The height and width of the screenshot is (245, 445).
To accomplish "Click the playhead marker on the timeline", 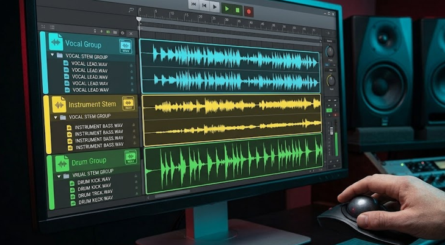I will [x=139, y=19].
